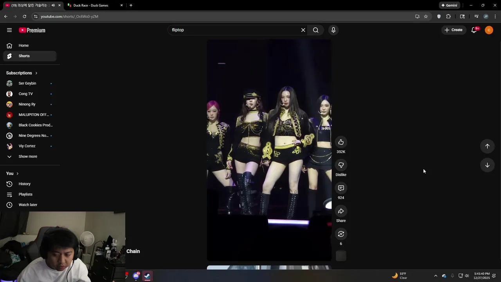View site information icon in address bar
Viewport: 501px width, 282px height.
(x=36, y=16)
